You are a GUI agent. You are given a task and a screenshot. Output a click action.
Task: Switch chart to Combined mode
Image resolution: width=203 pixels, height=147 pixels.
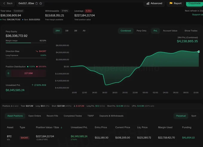point(126,31)
